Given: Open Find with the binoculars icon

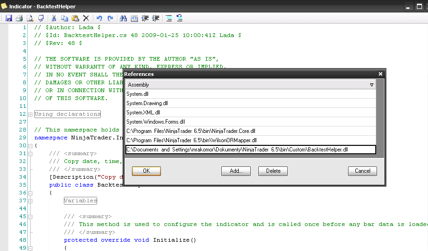Looking at the screenshot, I should pos(123,19).
